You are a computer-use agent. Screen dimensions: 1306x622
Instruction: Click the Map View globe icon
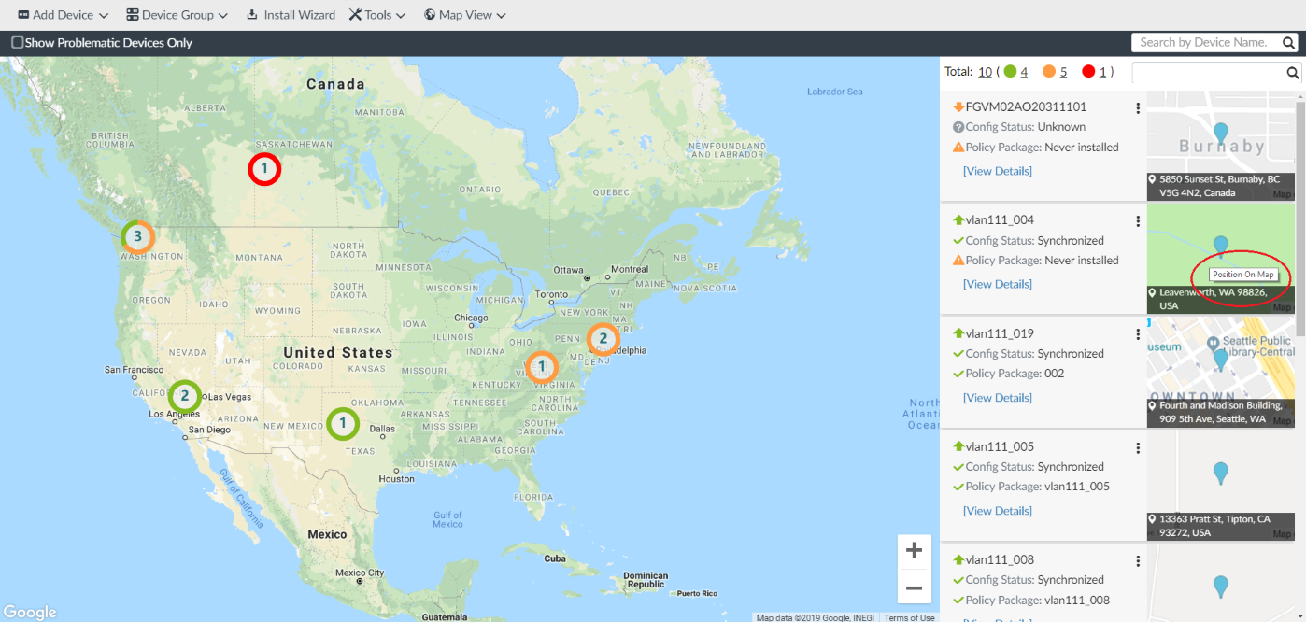tap(431, 14)
